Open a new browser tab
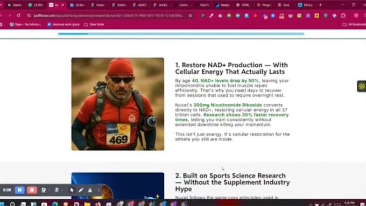Viewport: 366px width, 206px height. (x=320, y=5)
